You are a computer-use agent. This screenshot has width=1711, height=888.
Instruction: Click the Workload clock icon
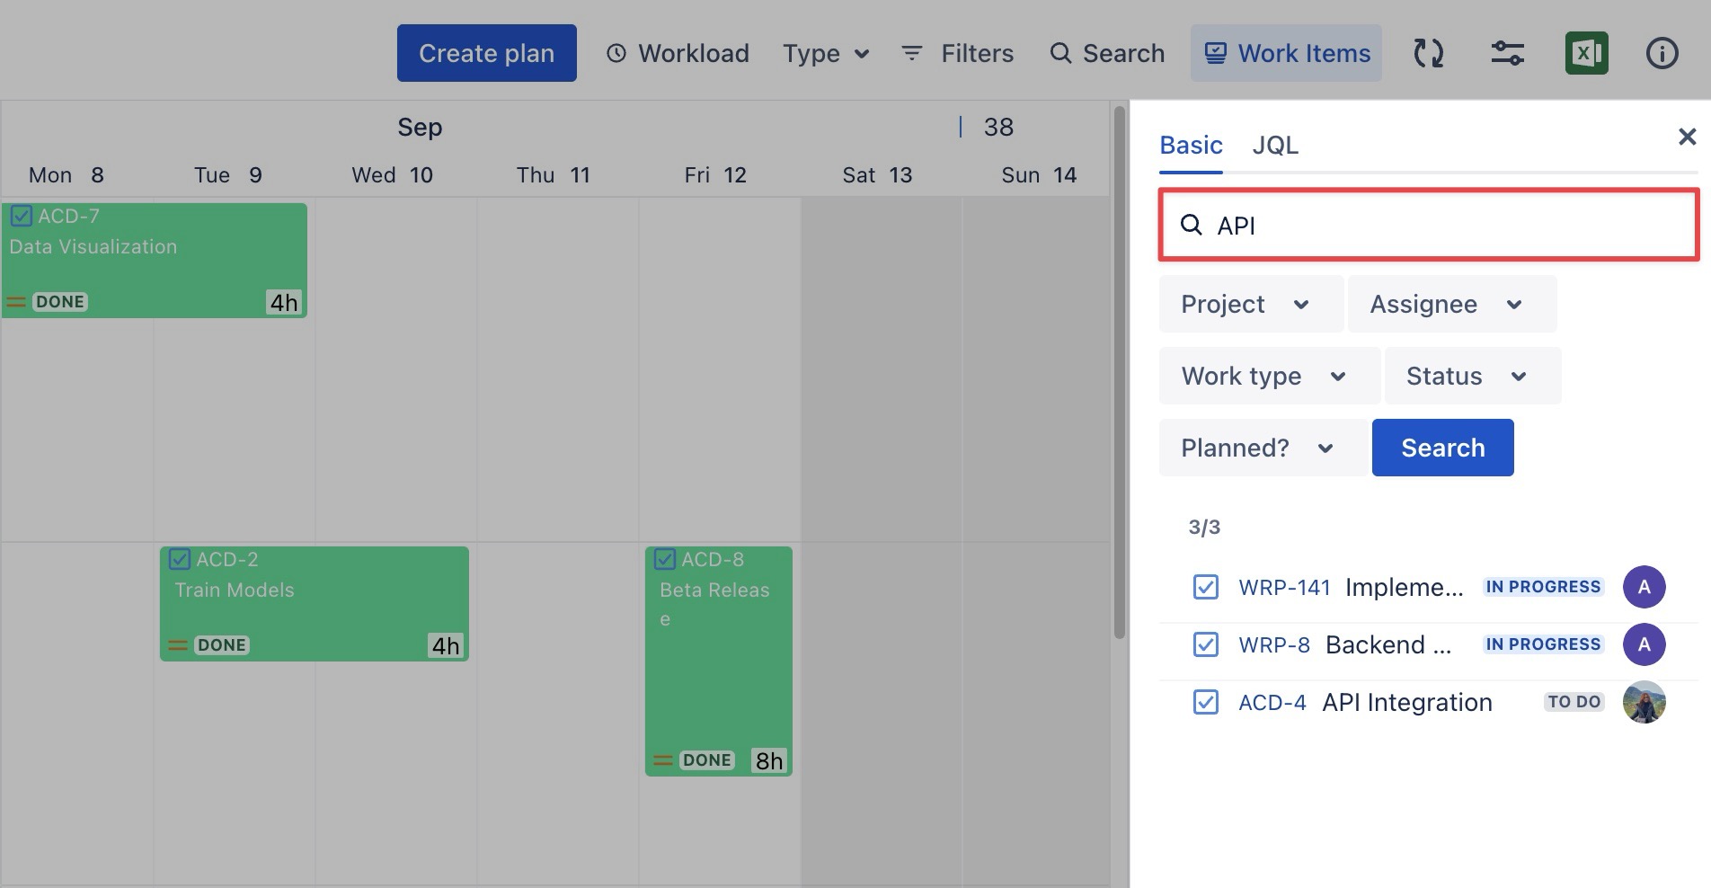pyautogui.click(x=616, y=54)
